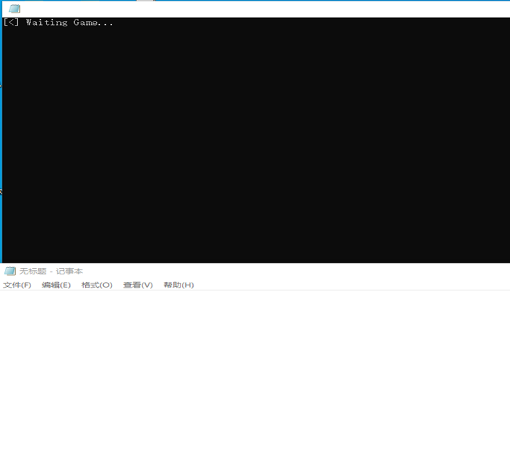Image resolution: width=510 pixels, height=456 pixels.
Task: Open the 文件(F) menu
Action: pyautogui.click(x=17, y=285)
